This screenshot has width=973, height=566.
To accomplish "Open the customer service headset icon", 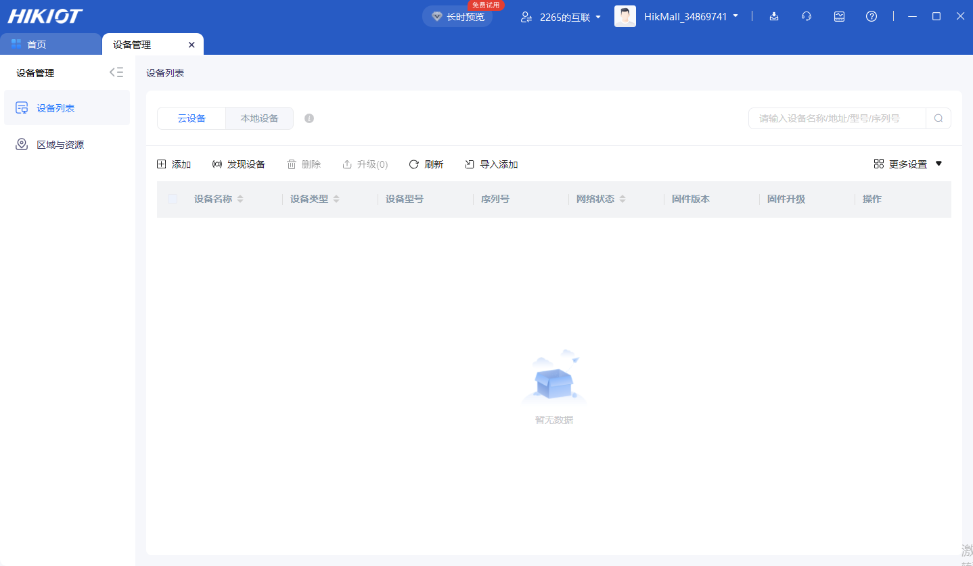I will pos(806,16).
